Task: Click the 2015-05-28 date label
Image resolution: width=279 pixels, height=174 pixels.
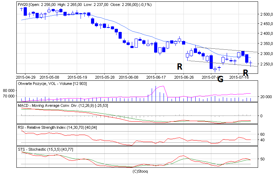Action: tap(105, 77)
